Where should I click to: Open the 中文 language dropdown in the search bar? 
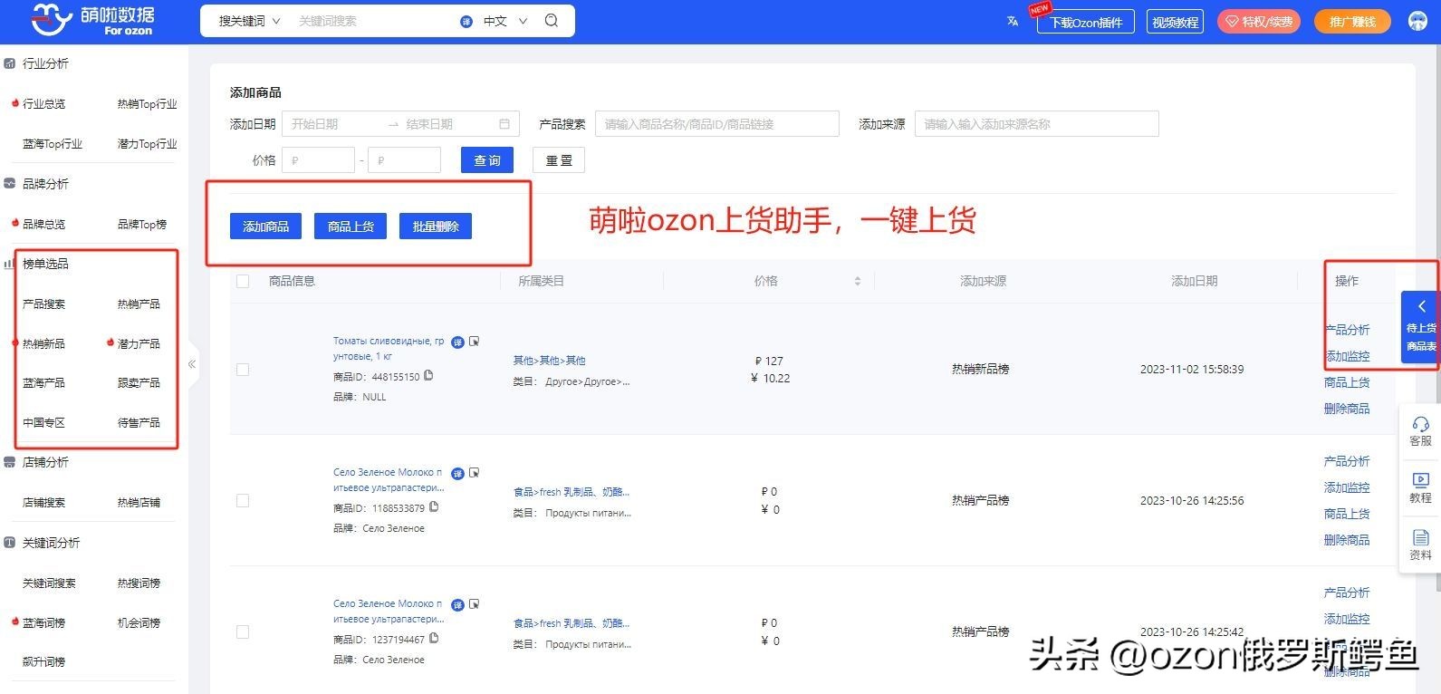click(505, 21)
